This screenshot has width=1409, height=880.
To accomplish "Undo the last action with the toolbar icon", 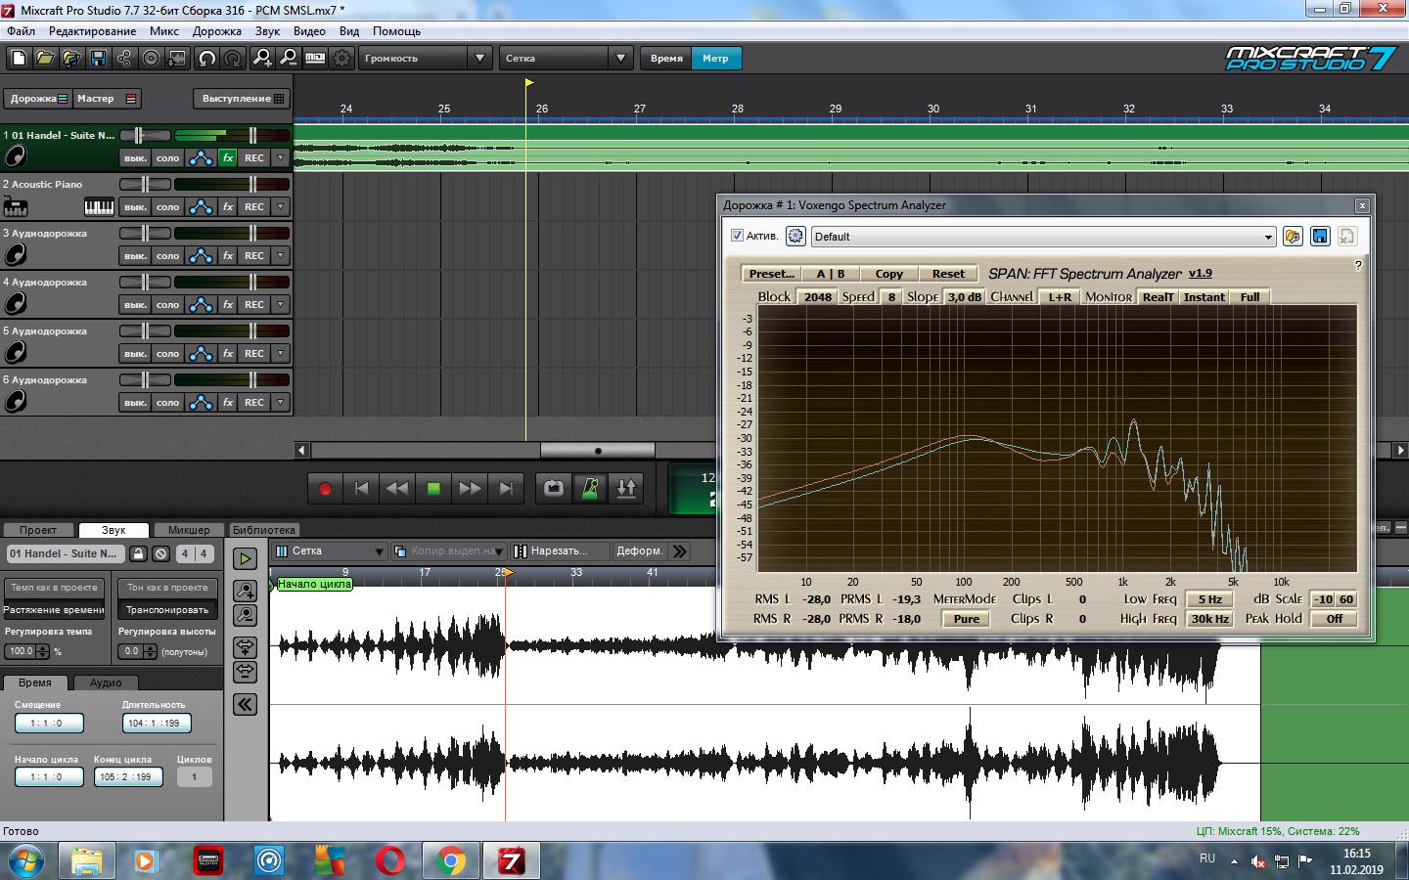I will (x=207, y=59).
